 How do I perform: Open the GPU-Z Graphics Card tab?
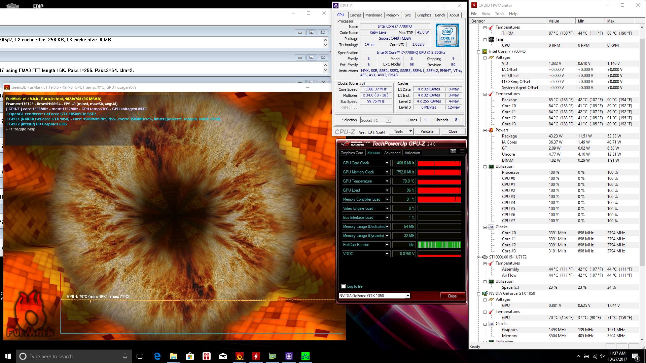[x=352, y=153]
